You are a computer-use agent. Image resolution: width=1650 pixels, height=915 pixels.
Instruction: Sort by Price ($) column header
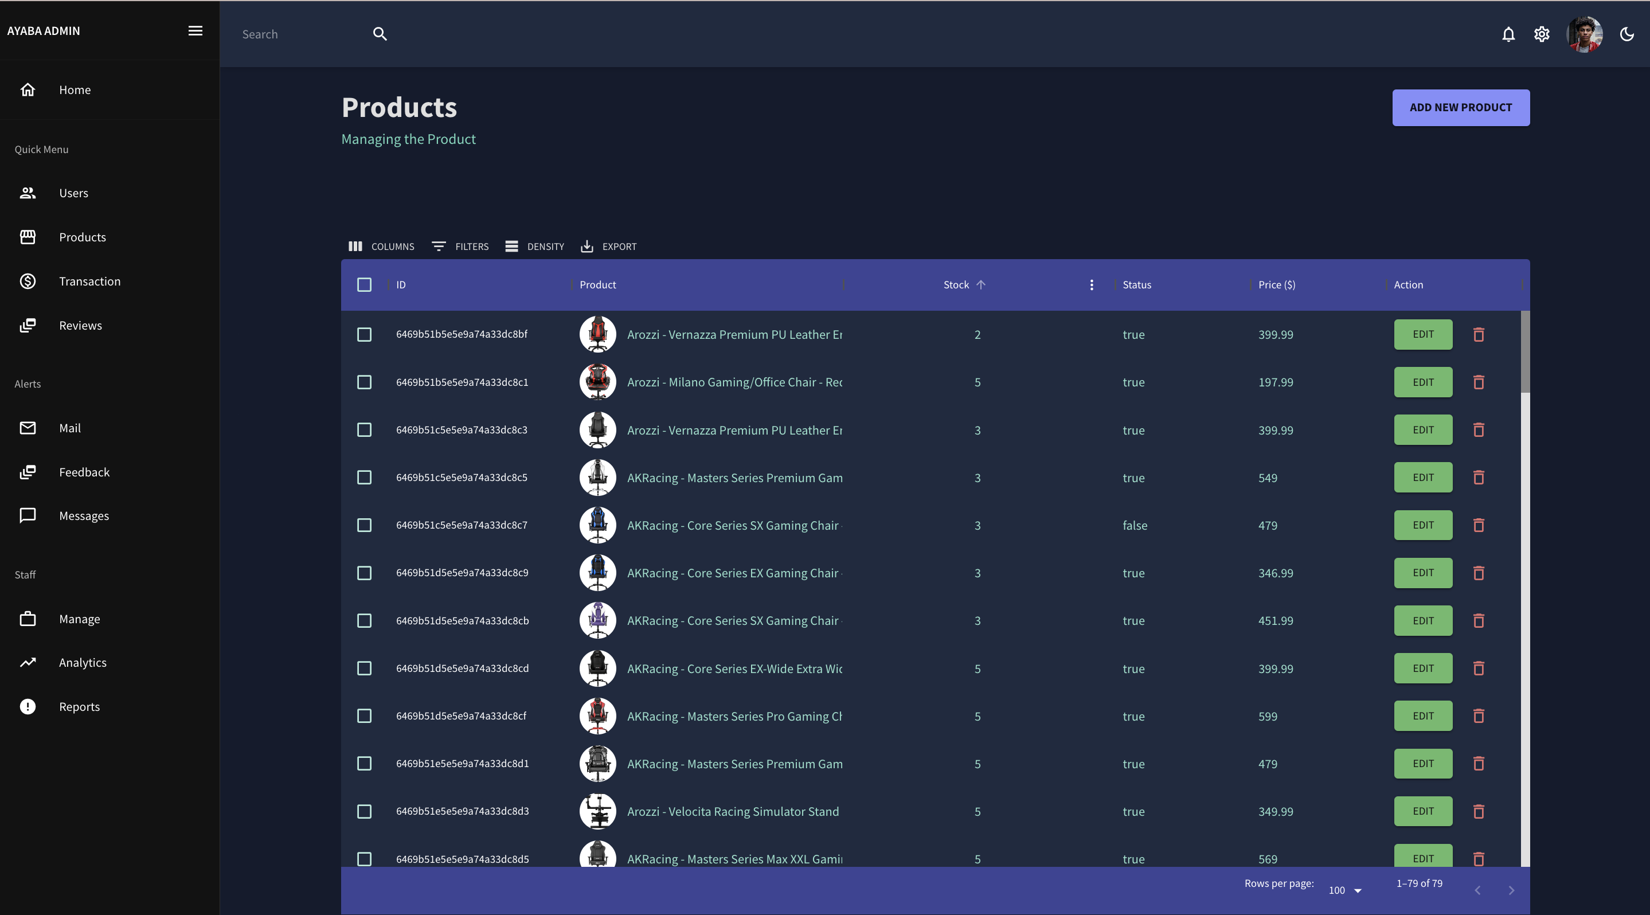(x=1277, y=285)
